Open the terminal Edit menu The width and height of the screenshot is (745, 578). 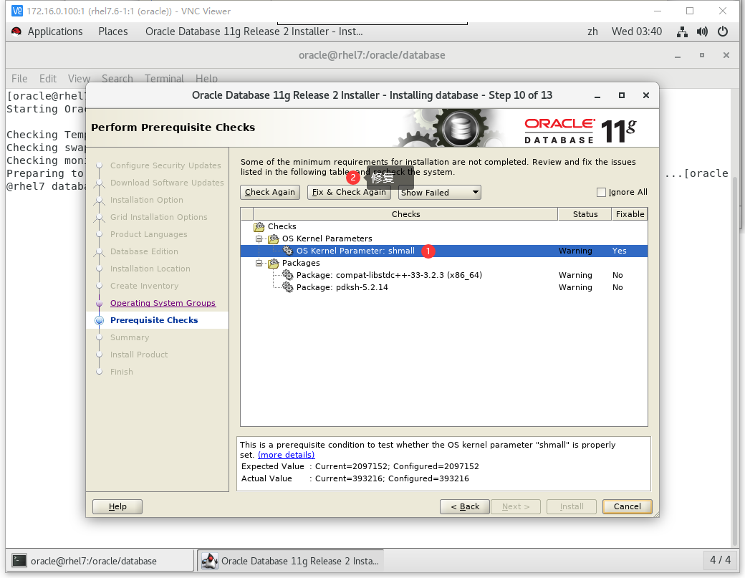(x=47, y=78)
